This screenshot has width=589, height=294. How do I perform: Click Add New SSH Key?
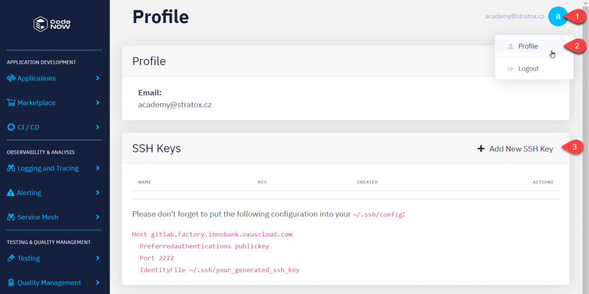pyautogui.click(x=515, y=149)
